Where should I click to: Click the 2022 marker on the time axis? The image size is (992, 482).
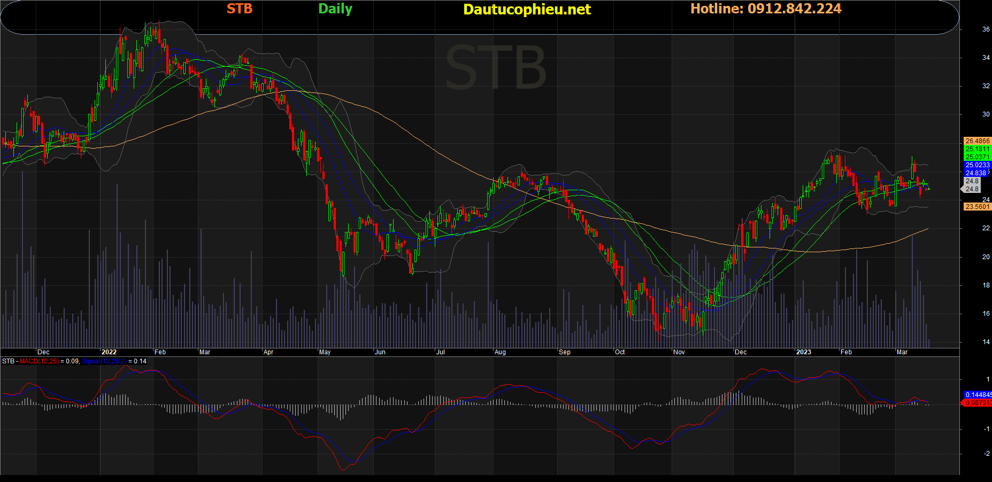109,352
